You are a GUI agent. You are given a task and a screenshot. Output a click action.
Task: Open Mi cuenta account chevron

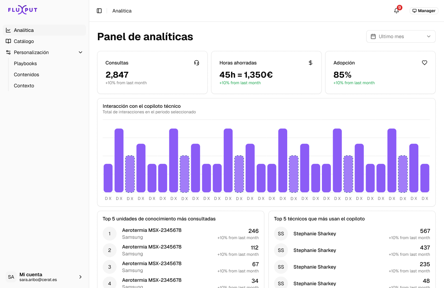(x=80, y=277)
